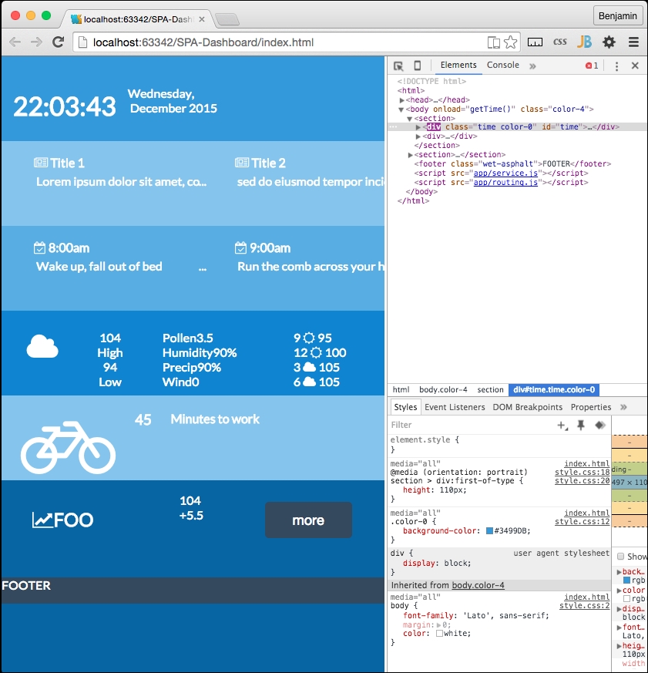Show more Styles sidebar tabs via chevron
The height and width of the screenshot is (673, 648).
(623, 407)
